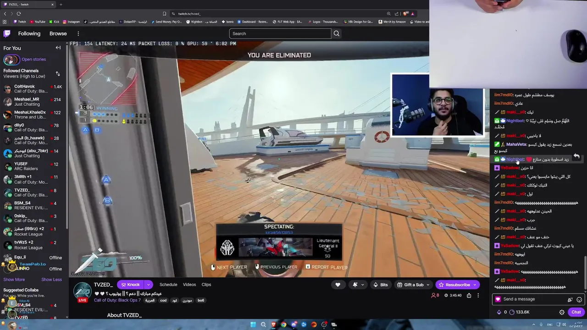
Task: Open the Following tab
Action: (x=29, y=33)
